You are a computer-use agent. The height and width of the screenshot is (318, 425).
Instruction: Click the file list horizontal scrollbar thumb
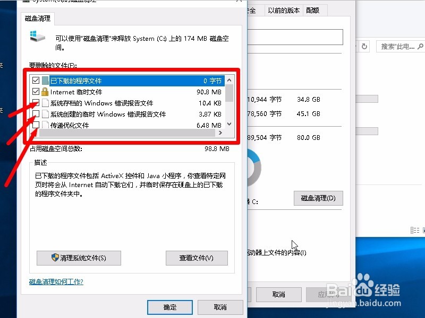128,133
